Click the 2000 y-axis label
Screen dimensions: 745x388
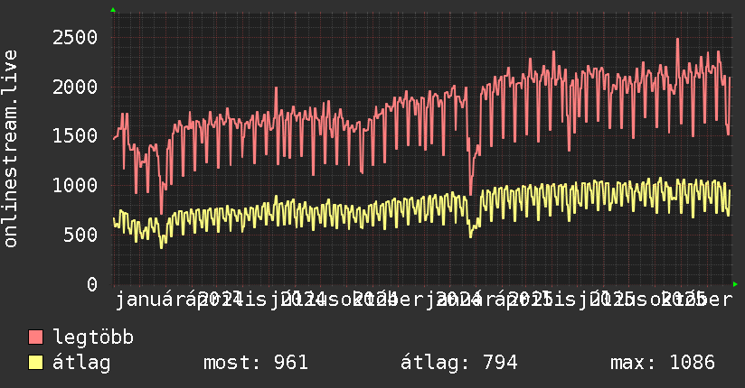click(x=75, y=87)
